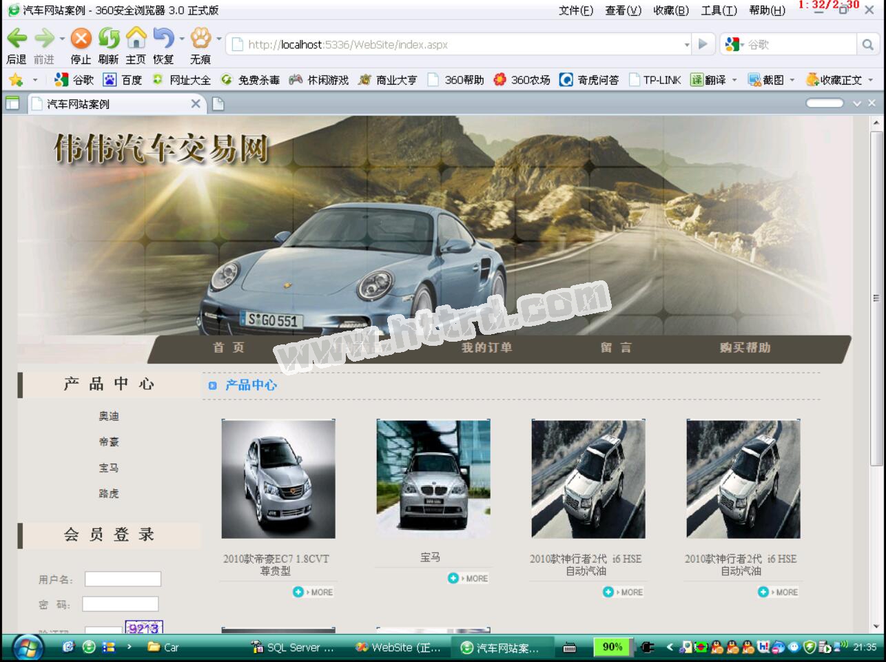Image resolution: width=886 pixels, height=662 pixels.
Task: Open the 百度 bookmark
Action: pos(123,80)
